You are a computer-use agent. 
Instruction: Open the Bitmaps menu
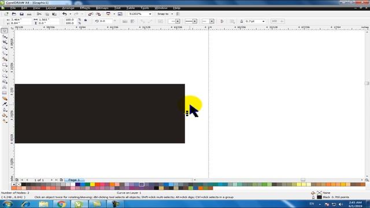tap(102, 8)
